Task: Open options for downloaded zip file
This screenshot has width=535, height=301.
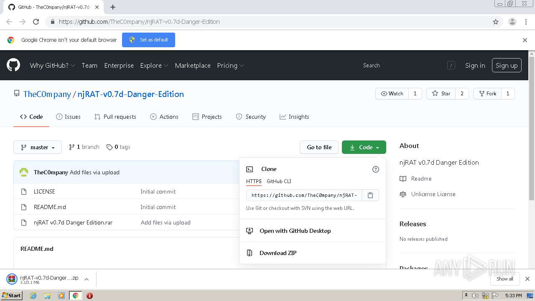Action: (87, 279)
